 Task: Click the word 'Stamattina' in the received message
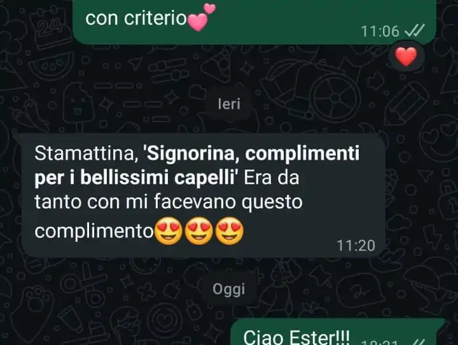click(x=84, y=153)
